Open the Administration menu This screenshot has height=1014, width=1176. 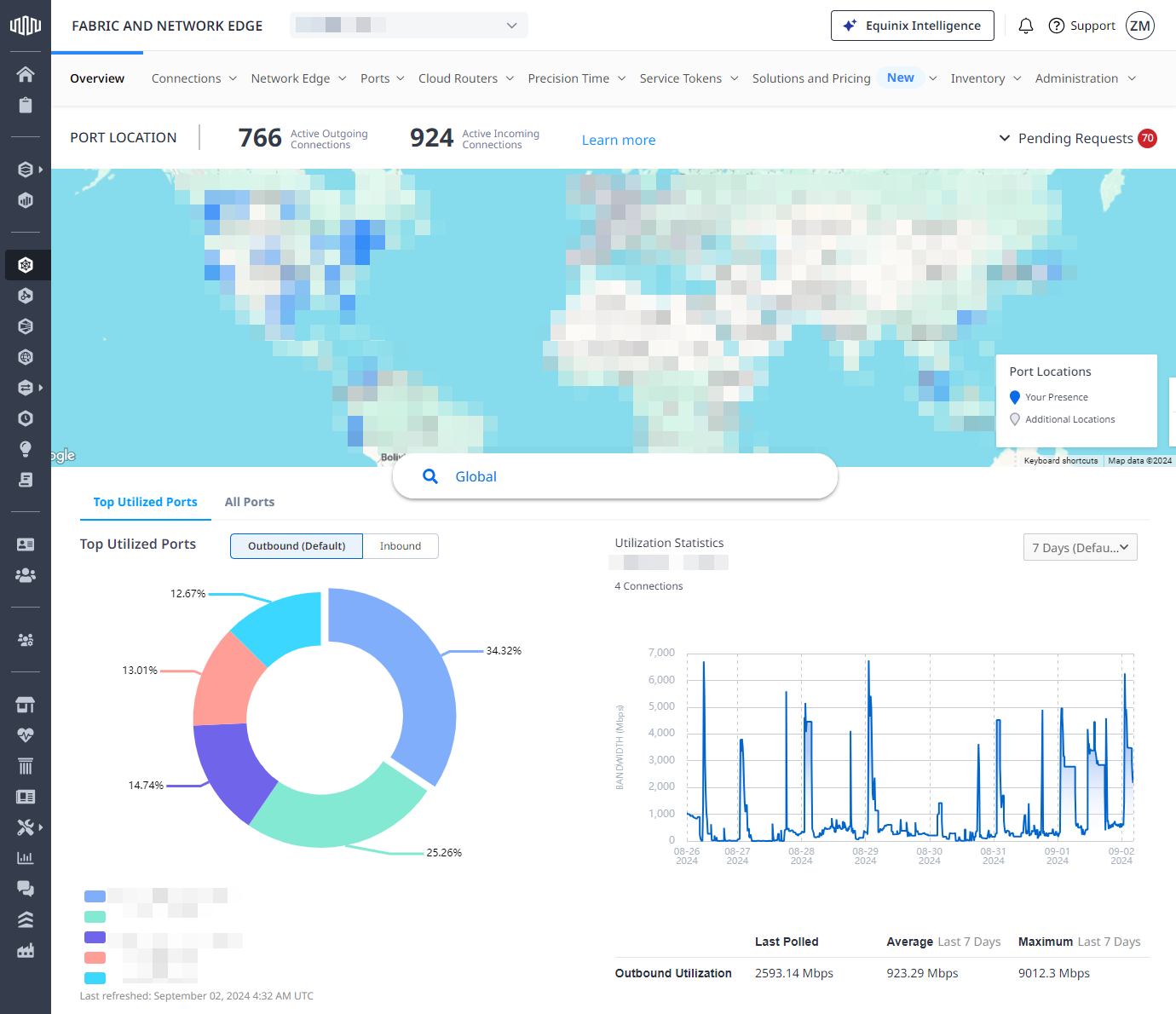point(1086,78)
